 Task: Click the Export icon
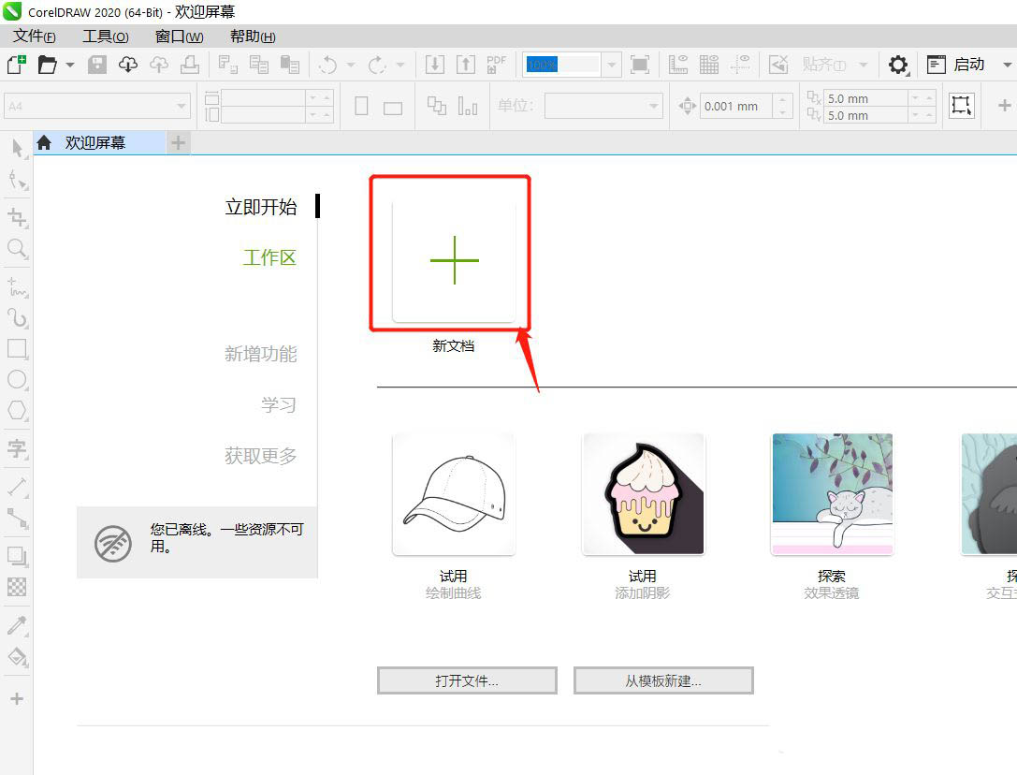466,65
